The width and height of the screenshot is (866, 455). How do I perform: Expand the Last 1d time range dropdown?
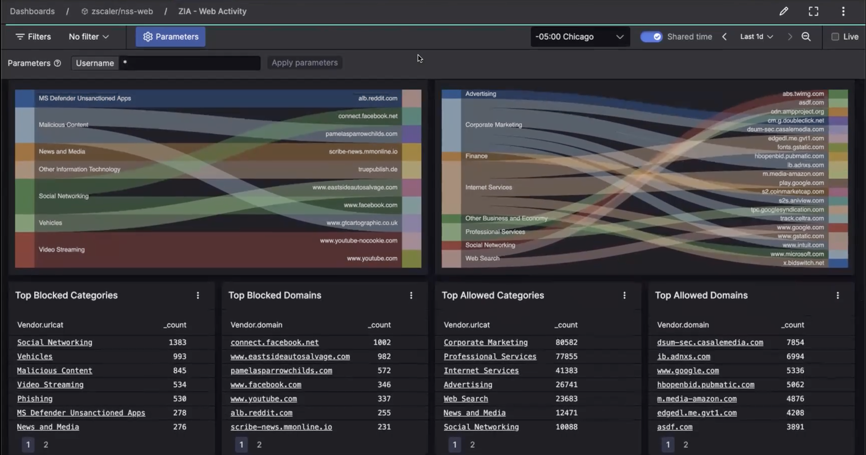pos(756,37)
